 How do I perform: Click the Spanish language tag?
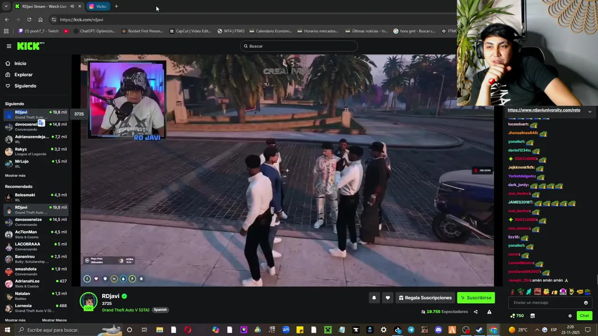coord(160,310)
